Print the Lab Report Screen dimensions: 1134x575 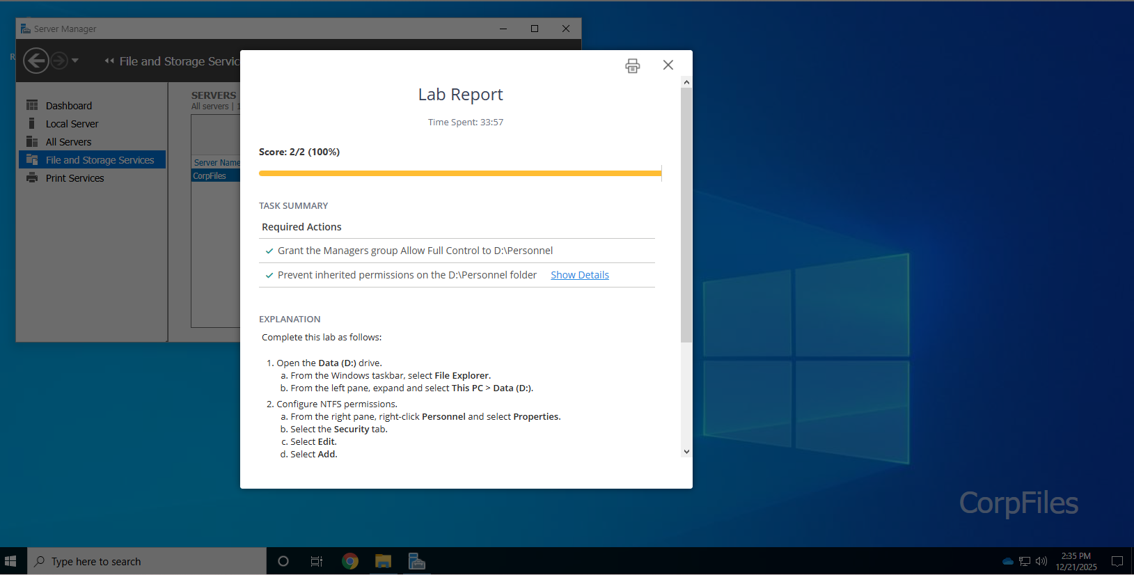point(632,66)
